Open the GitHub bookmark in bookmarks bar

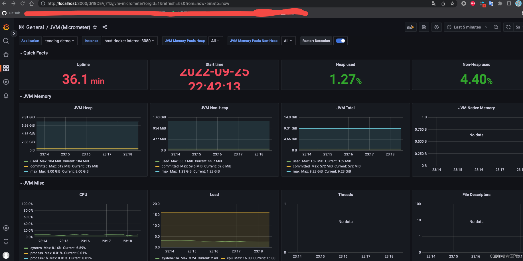pos(11,13)
